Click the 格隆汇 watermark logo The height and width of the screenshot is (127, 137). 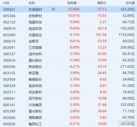[x=127, y=123]
